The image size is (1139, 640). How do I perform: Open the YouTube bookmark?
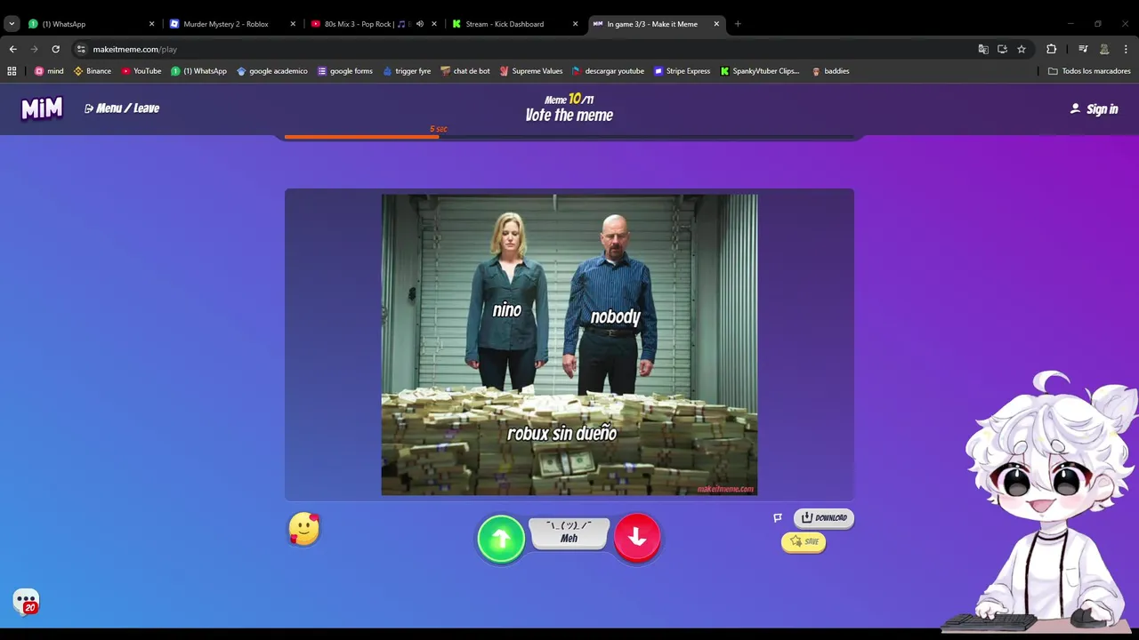141,71
